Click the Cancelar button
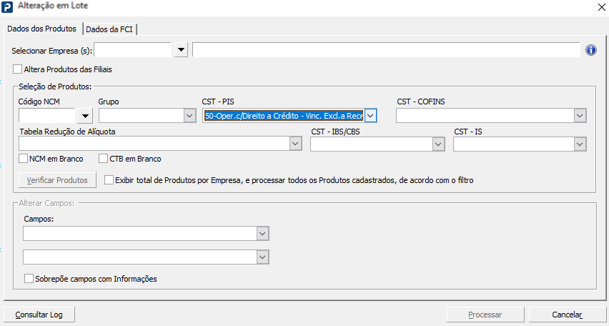 click(567, 315)
